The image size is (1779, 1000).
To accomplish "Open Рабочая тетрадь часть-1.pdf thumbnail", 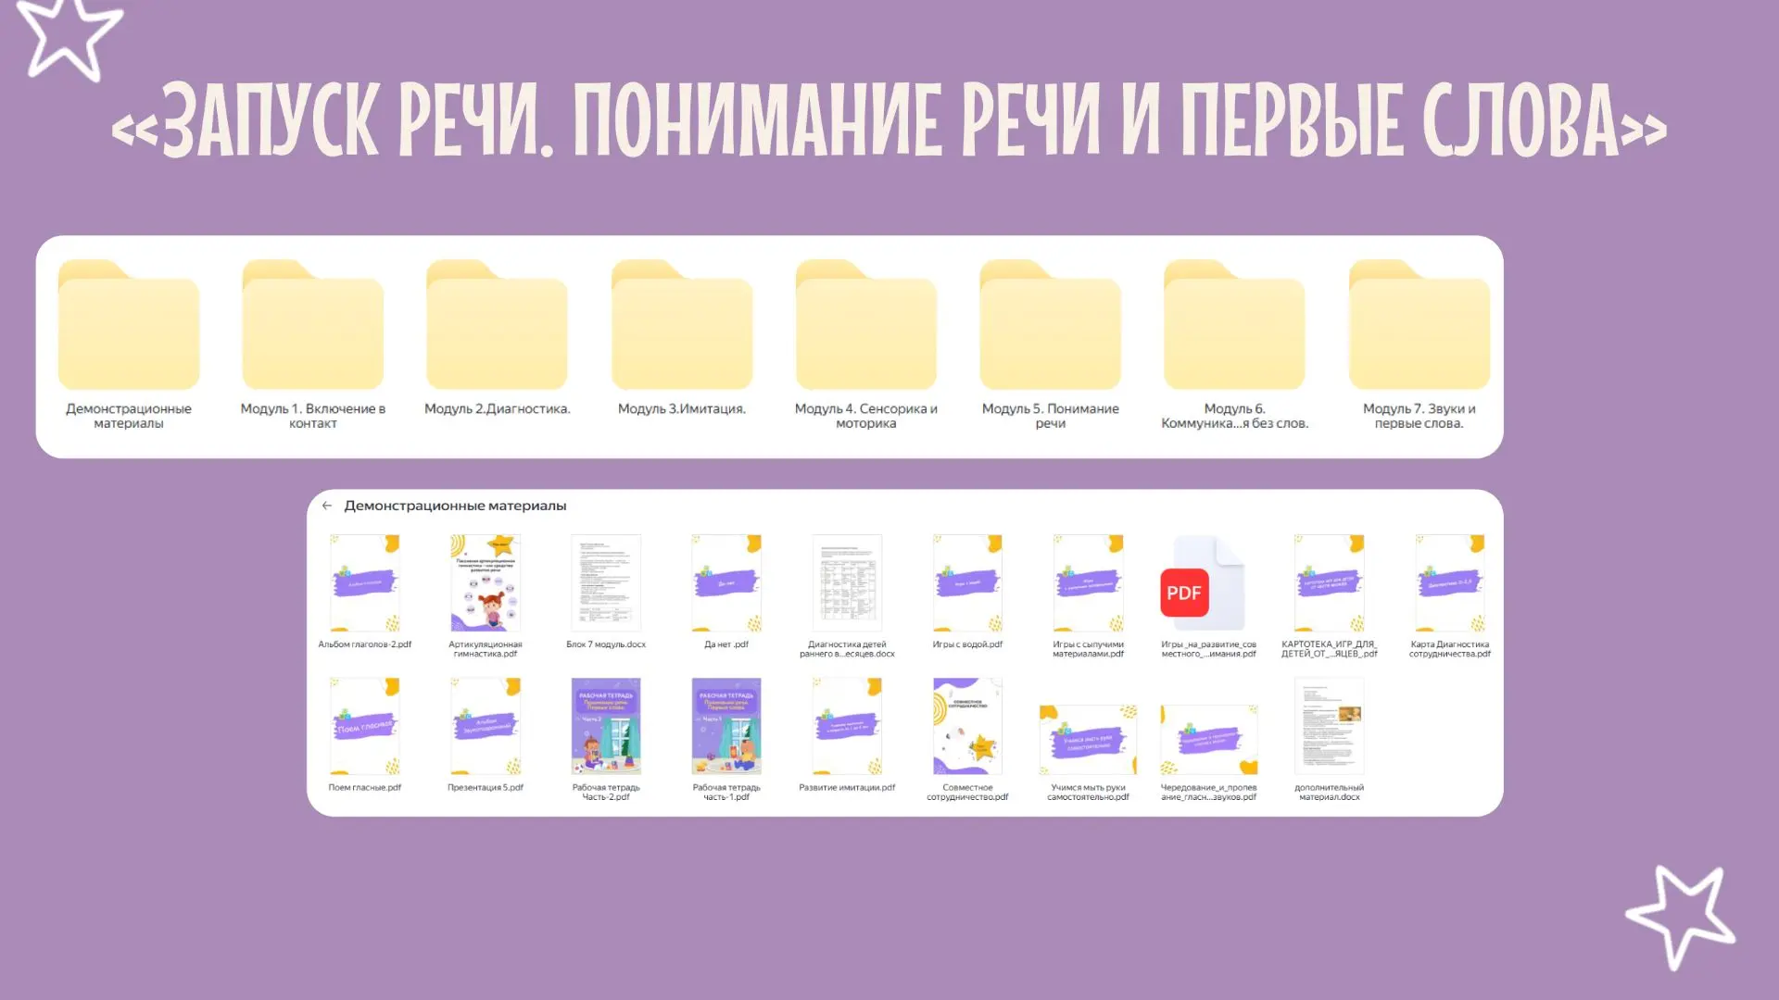I will [x=726, y=726].
